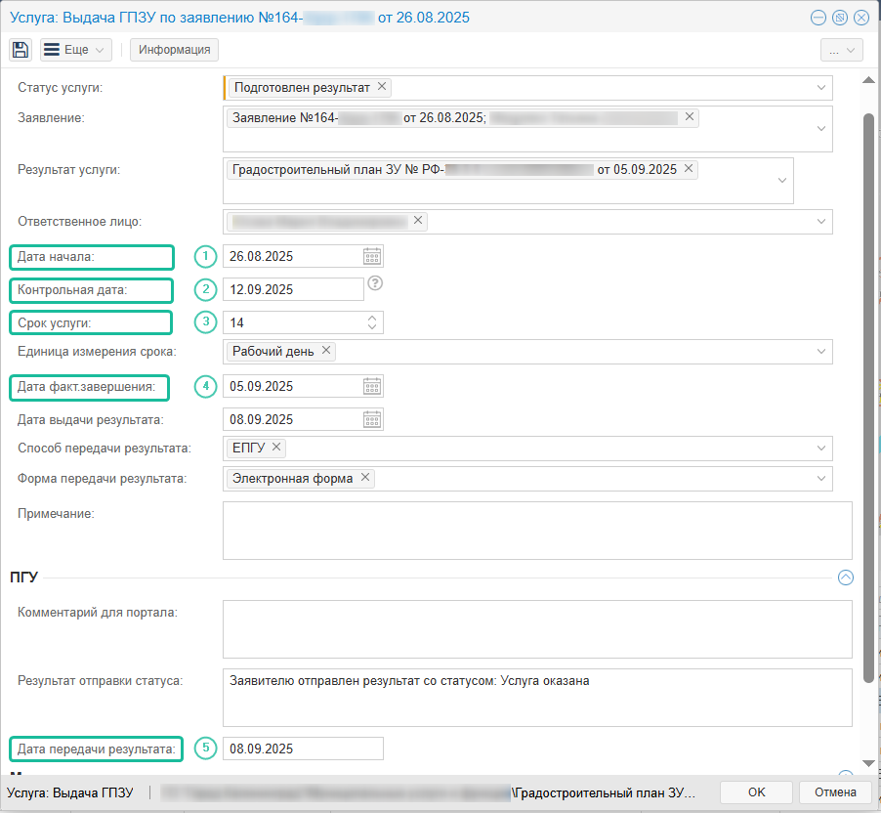Expand the Статус услуги dropdown
Image resolution: width=881 pixels, height=813 pixels.
[x=821, y=88]
